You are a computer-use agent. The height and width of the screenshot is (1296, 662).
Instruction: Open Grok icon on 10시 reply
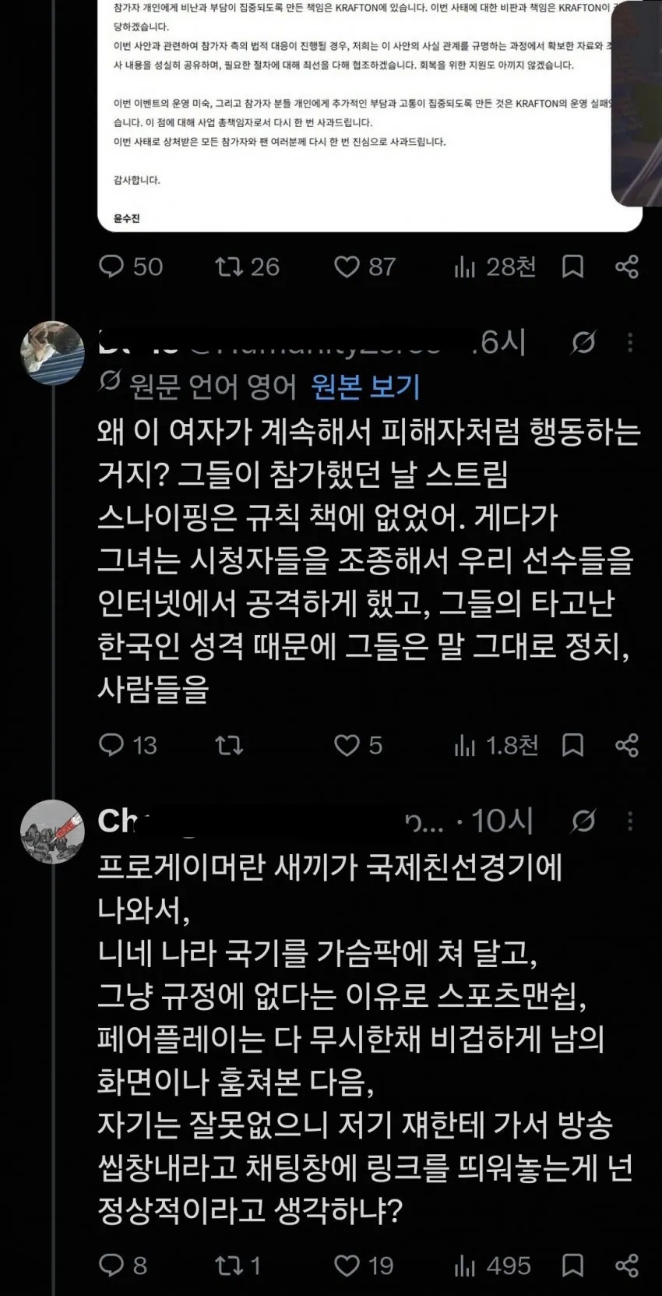583,821
